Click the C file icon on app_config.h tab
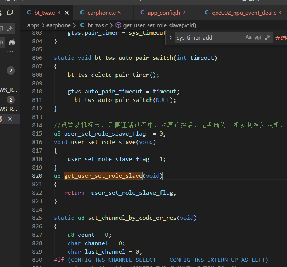Viewport: 287px width, 267px height. [x=142, y=13]
